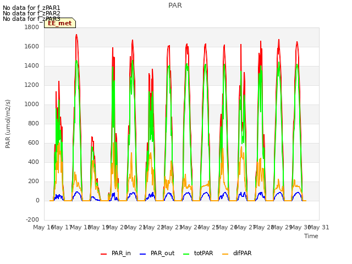Click the Time axis label
352x264 pixels.
pyautogui.click(x=311, y=236)
